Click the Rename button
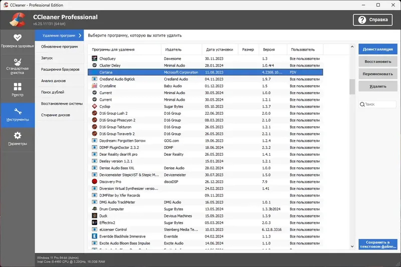 (x=377, y=74)
